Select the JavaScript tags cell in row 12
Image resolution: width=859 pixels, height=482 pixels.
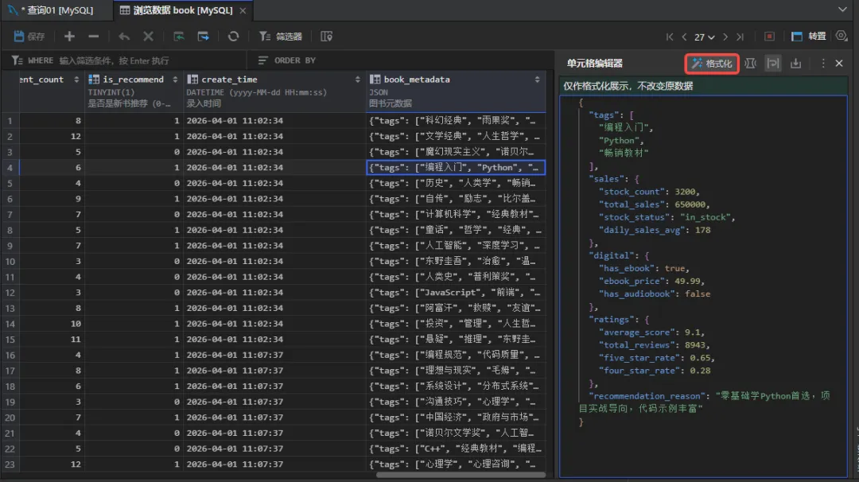point(456,293)
